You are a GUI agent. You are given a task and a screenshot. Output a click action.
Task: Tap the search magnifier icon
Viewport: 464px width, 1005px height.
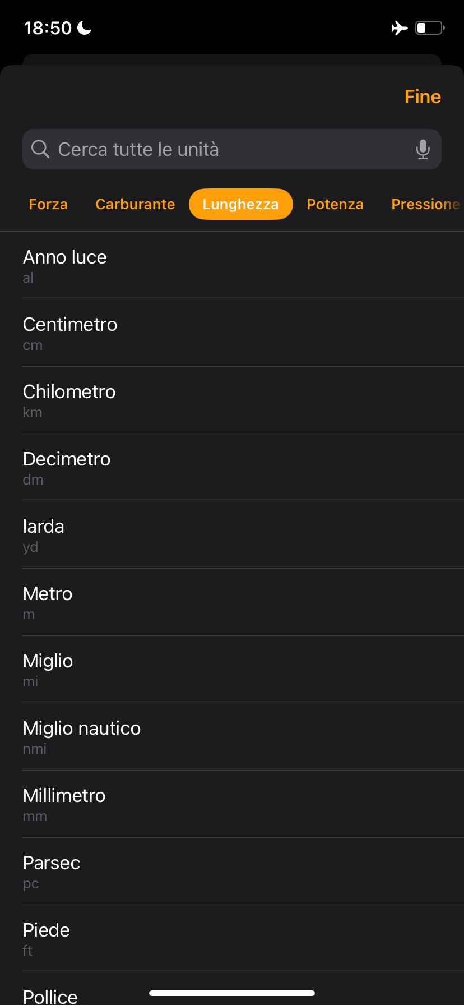point(40,149)
